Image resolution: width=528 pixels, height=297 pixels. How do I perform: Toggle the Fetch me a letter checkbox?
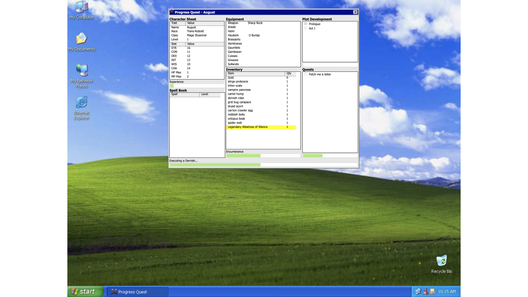(x=306, y=74)
